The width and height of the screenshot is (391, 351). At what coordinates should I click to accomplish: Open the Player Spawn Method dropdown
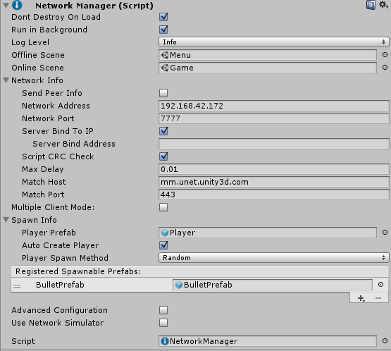coord(273,258)
